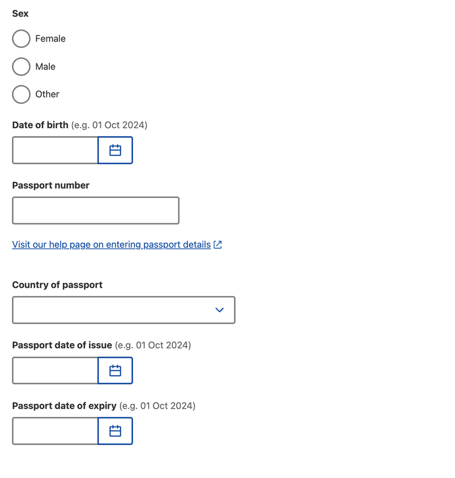Click the "Passport number" field label
This screenshot has height=478, width=455.
click(51, 185)
